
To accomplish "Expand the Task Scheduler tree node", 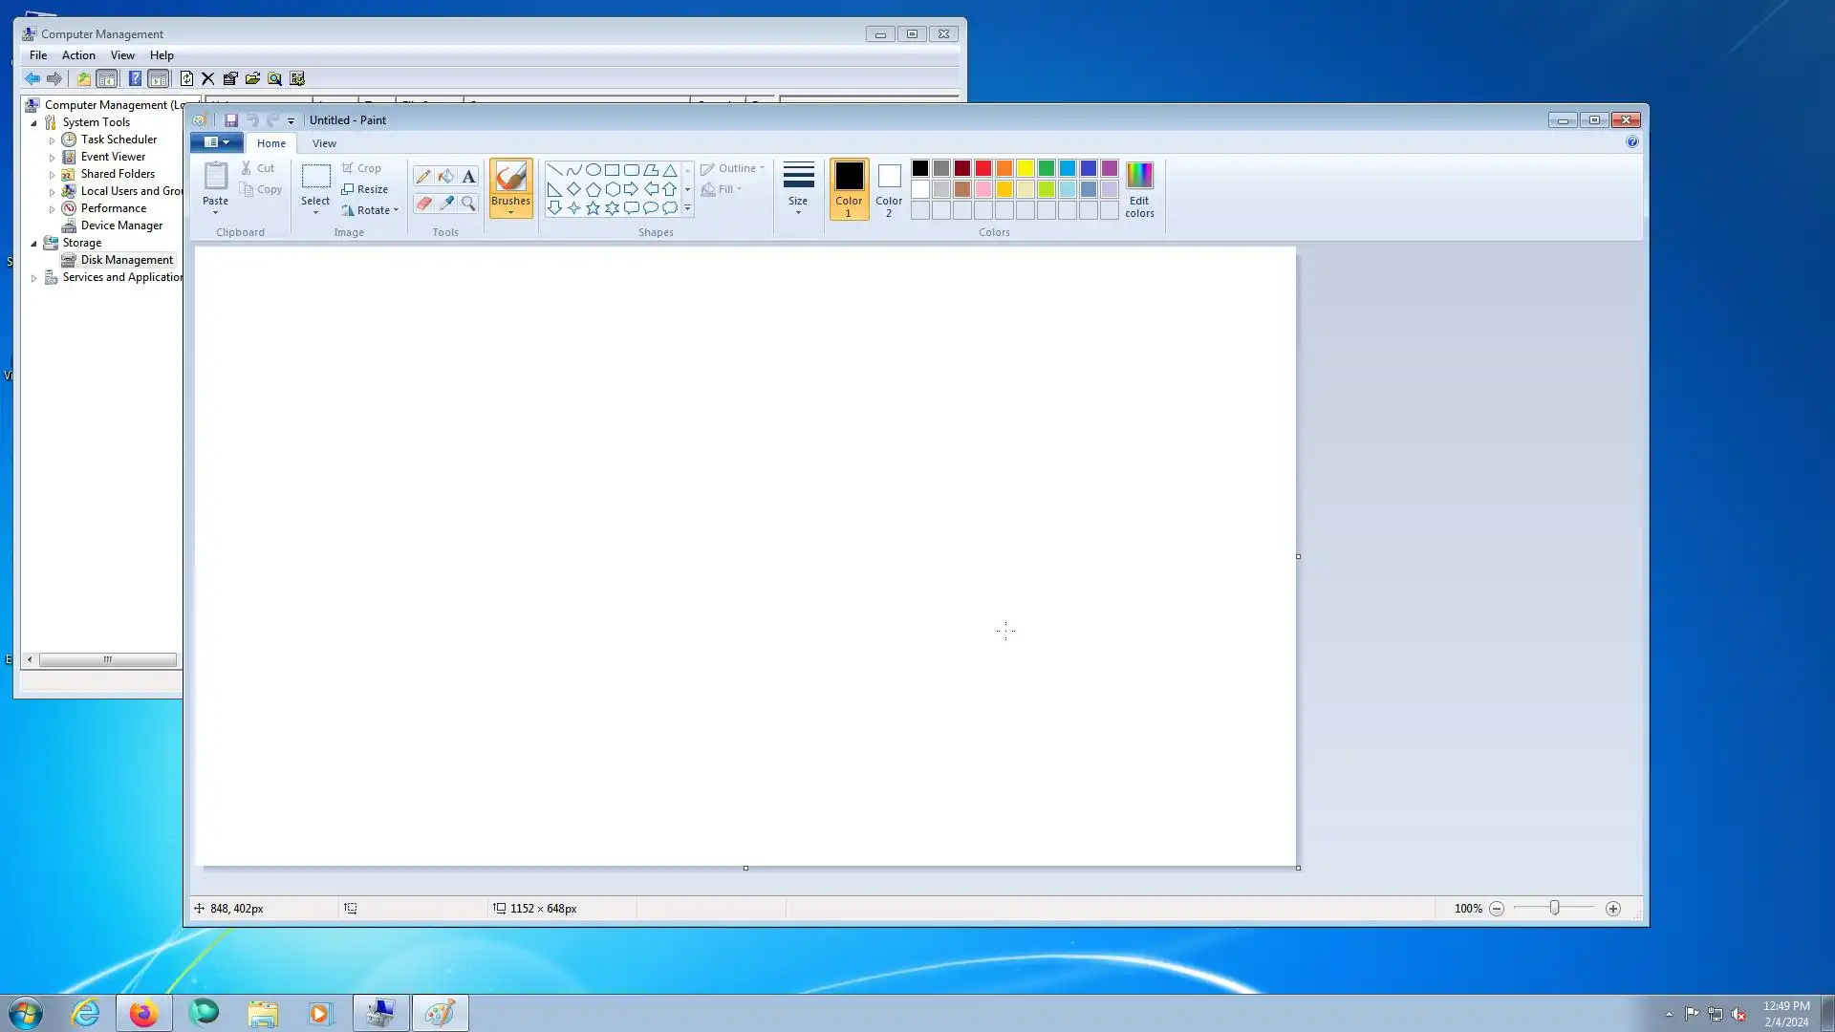I will 53,140.
